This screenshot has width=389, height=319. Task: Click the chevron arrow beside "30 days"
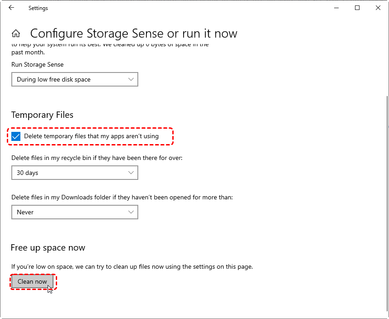click(131, 173)
